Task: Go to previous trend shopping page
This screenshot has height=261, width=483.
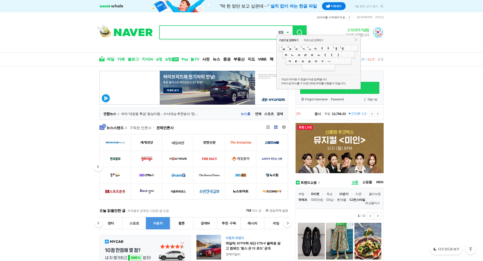Action: click(x=371, y=216)
